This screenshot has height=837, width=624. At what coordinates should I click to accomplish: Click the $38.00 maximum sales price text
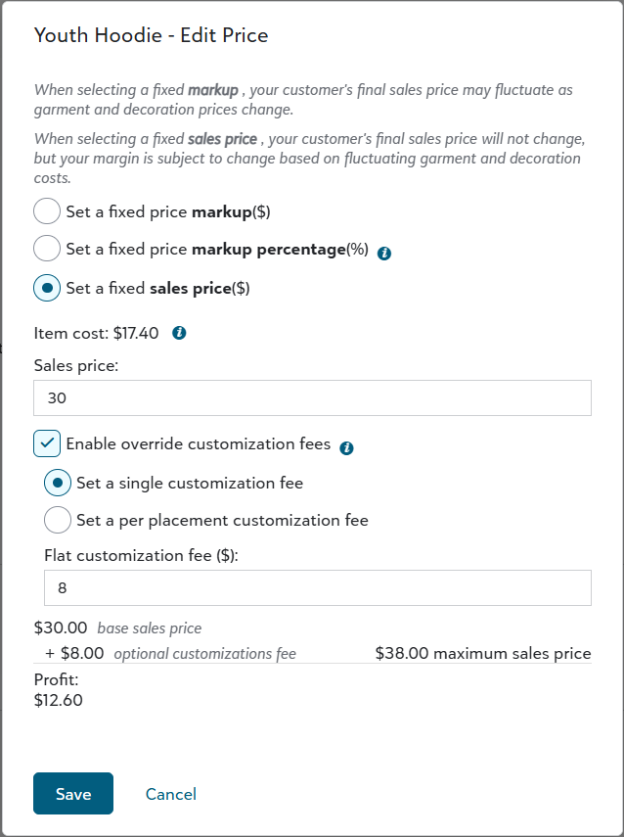click(x=483, y=653)
